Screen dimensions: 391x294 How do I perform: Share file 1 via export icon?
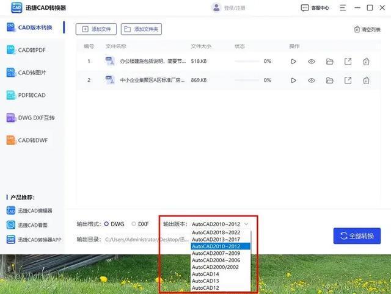click(x=348, y=61)
